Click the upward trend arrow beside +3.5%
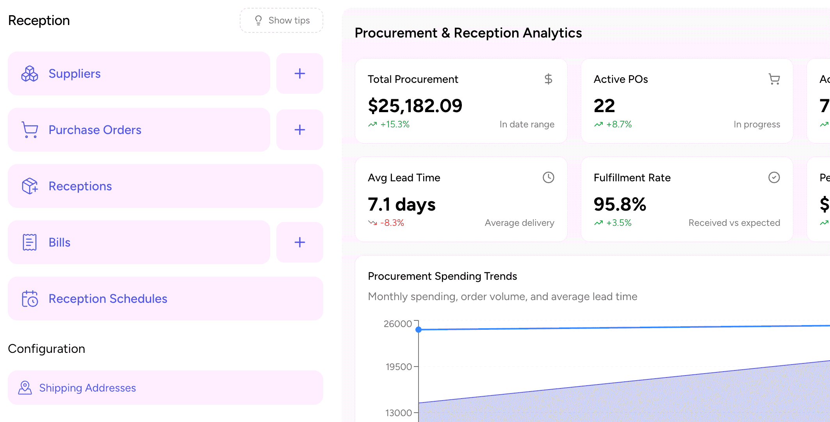 tap(598, 223)
